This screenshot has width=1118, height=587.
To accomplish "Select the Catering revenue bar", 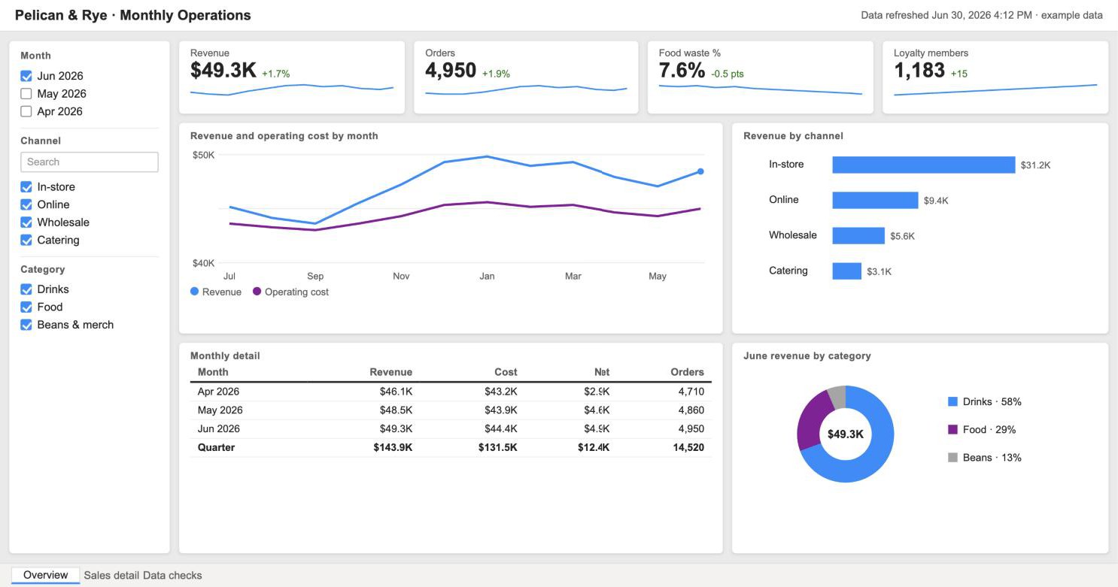I will click(x=846, y=271).
